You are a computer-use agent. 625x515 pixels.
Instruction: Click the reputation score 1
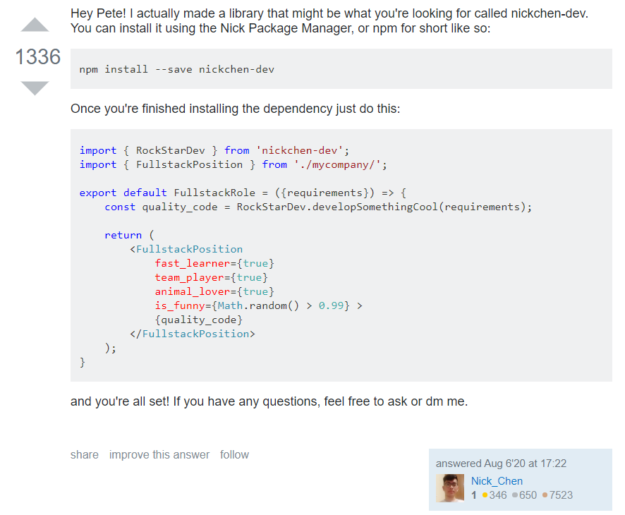pos(473,495)
